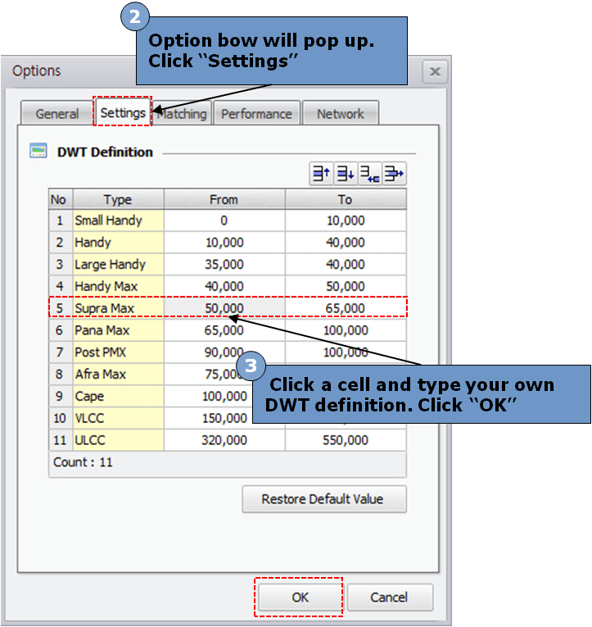The image size is (592, 627).
Task: Click Supra Max From cell 50,000
Action: coord(224,308)
